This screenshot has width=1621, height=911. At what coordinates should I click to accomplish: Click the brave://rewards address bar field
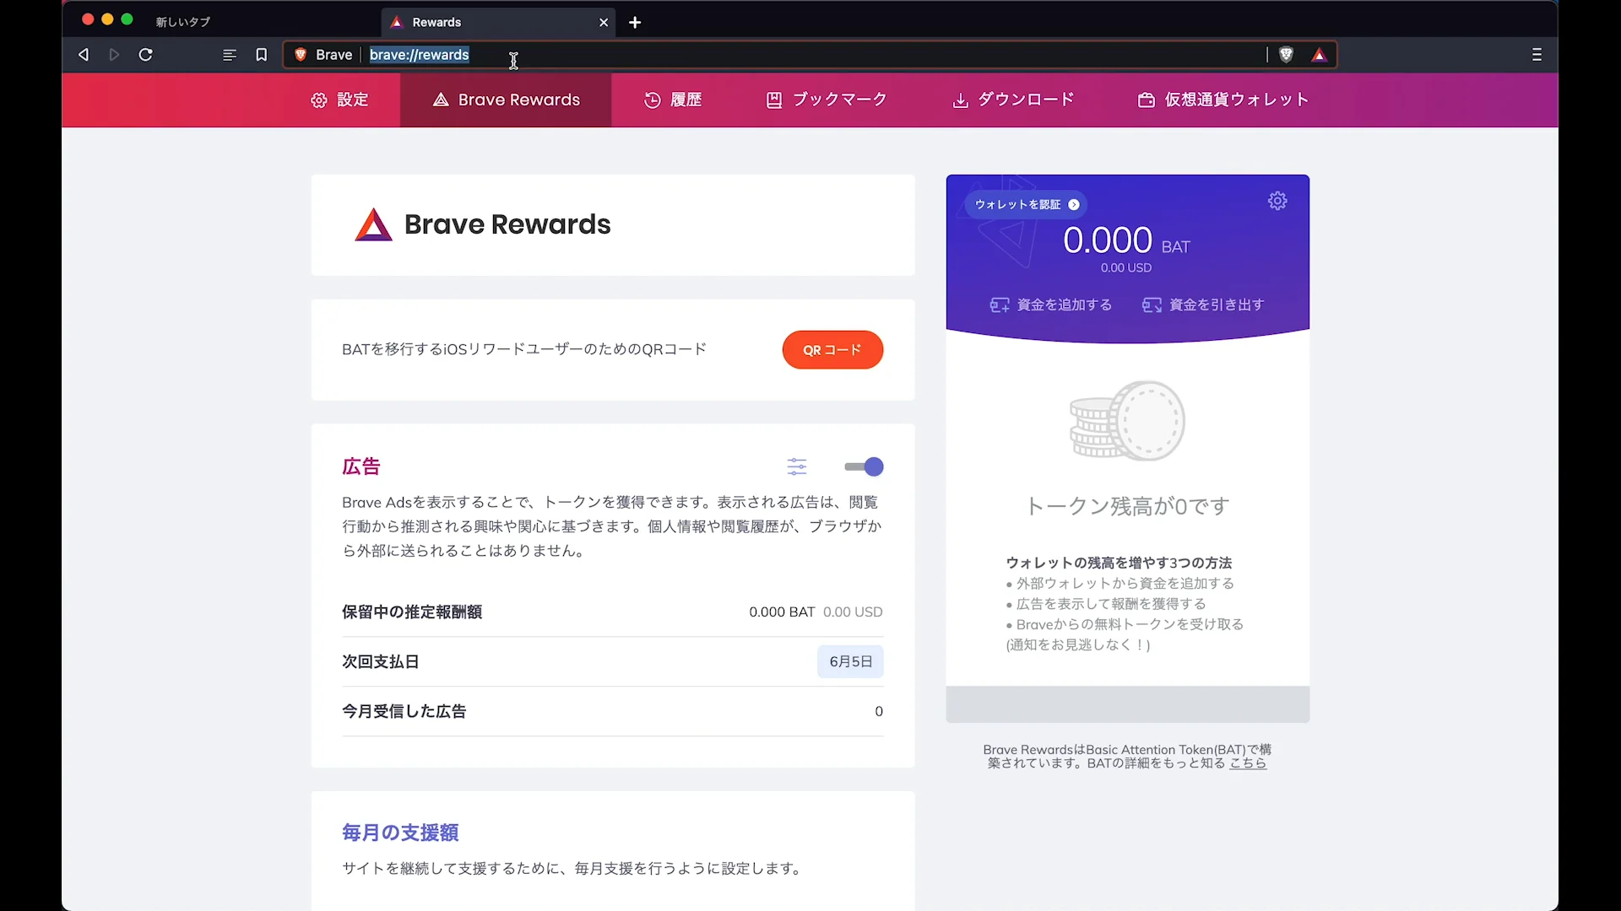[x=420, y=54]
